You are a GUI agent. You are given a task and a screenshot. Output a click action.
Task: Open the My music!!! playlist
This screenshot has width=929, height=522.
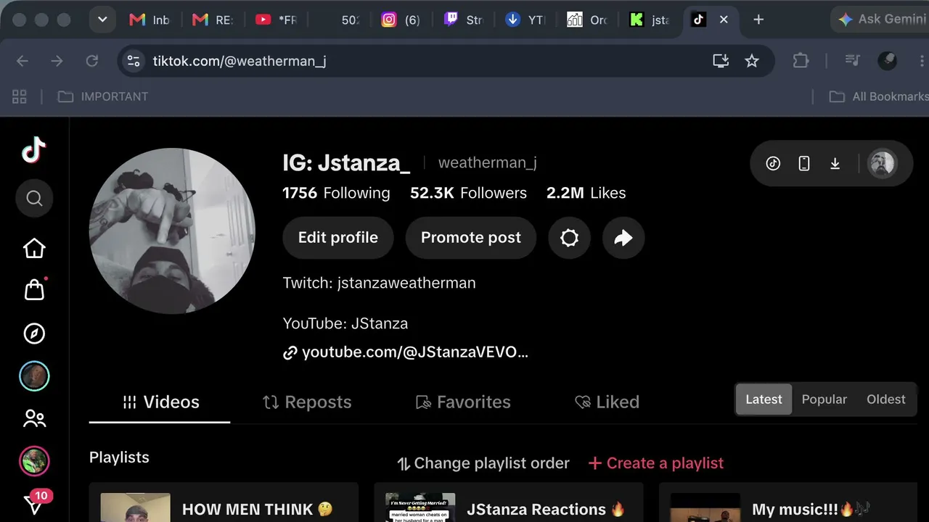click(x=788, y=502)
